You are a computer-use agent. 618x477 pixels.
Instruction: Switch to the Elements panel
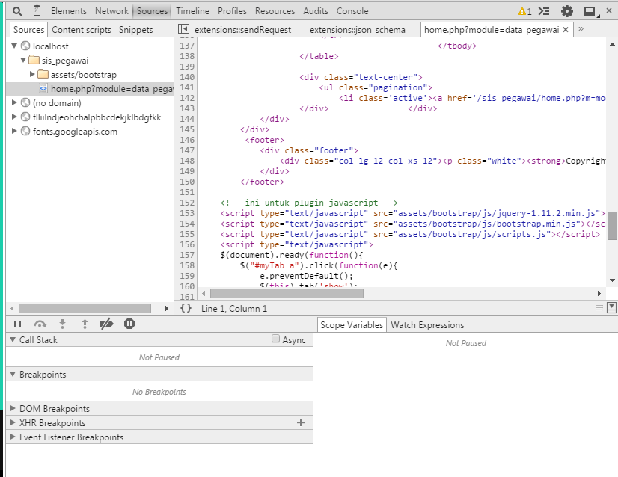coord(69,11)
